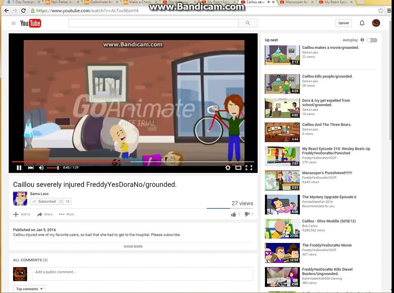Screen dimensions: 394x293
Task: Click the Bob Cailos channel name
Action: click(x=310, y=226)
